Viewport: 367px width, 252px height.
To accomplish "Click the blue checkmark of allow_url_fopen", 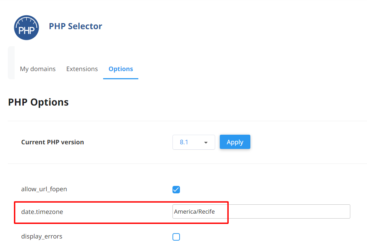I will click(x=176, y=189).
